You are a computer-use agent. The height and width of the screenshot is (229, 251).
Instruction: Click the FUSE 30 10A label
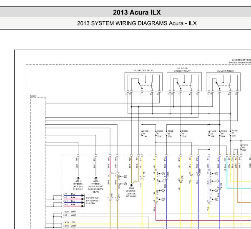[224, 134]
